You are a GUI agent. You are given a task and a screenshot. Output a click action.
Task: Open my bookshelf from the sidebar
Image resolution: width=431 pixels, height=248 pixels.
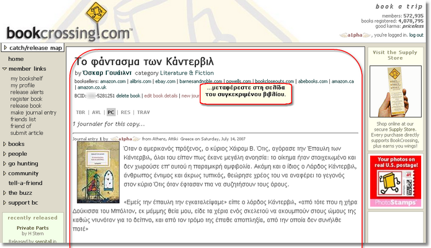(x=26, y=78)
